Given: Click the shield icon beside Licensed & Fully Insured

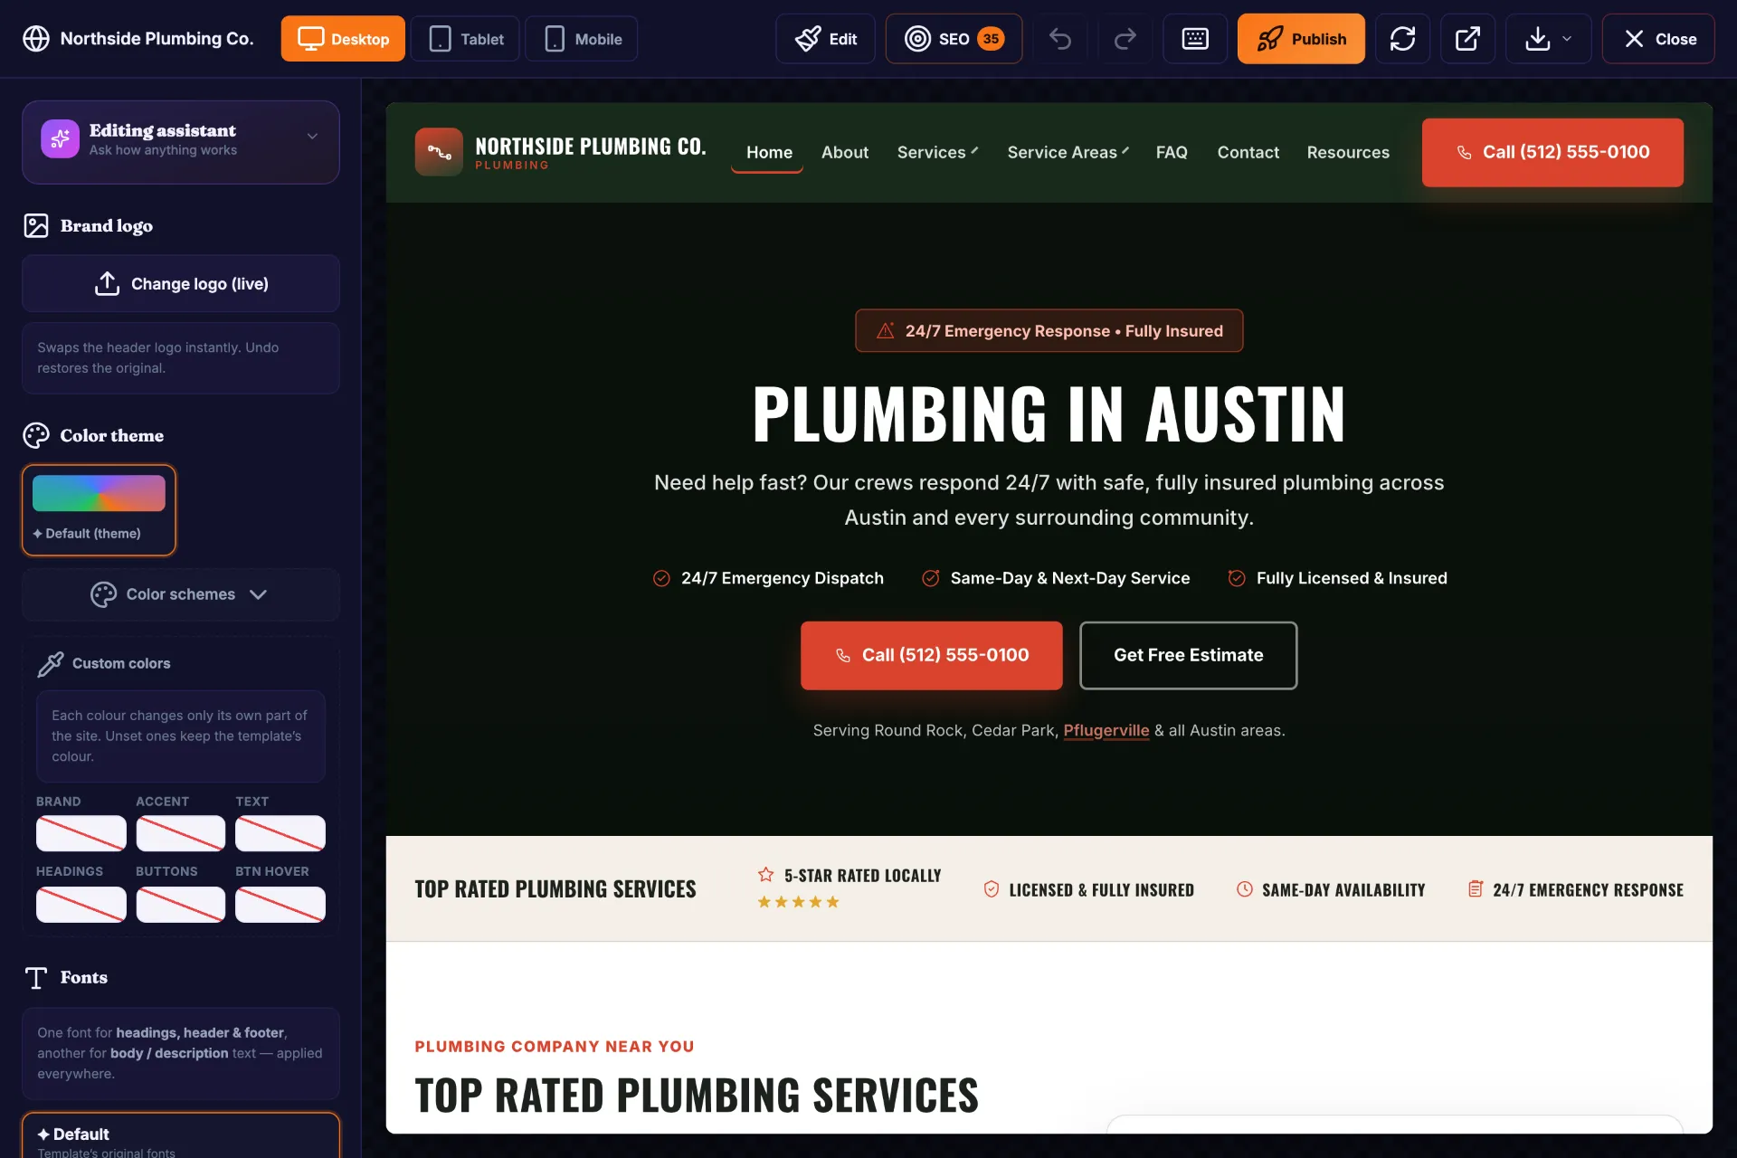Looking at the screenshot, I should tap(992, 889).
